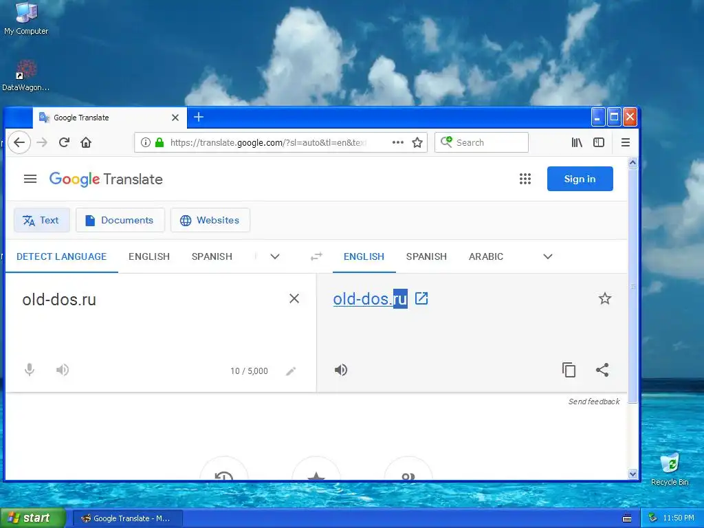The width and height of the screenshot is (704, 528).
Task: Click the system tray clock
Action: click(x=679, y=518)
